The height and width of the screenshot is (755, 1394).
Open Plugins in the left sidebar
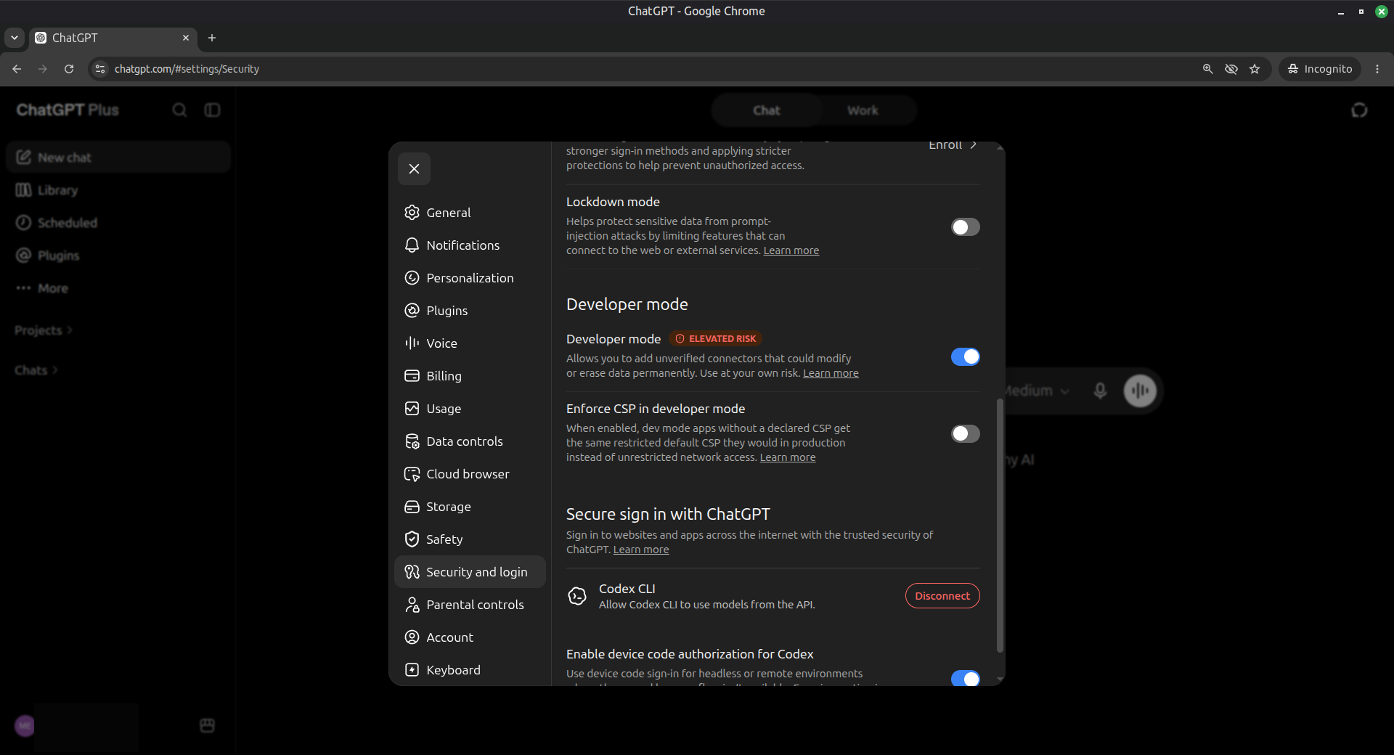point(118,256)
